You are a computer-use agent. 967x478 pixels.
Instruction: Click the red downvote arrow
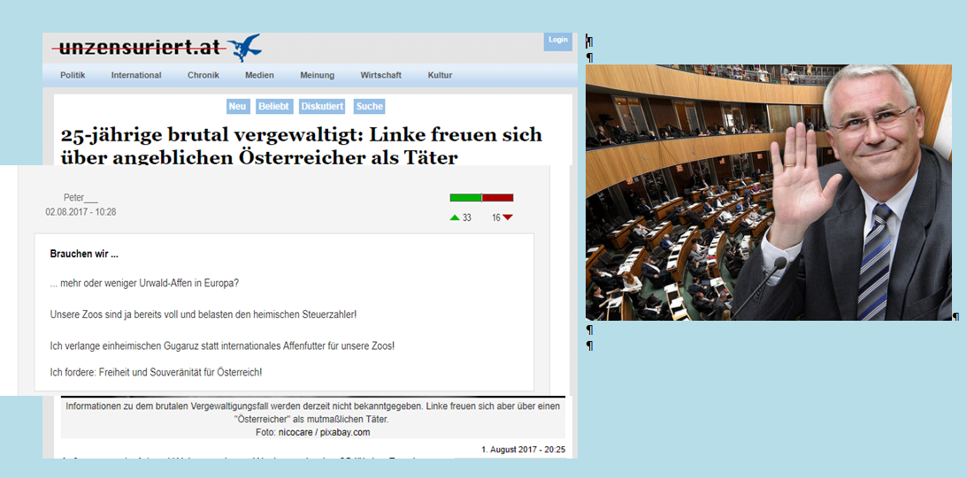(x=508, y=217)
